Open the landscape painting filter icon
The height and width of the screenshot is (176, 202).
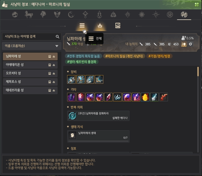(118, 26)
